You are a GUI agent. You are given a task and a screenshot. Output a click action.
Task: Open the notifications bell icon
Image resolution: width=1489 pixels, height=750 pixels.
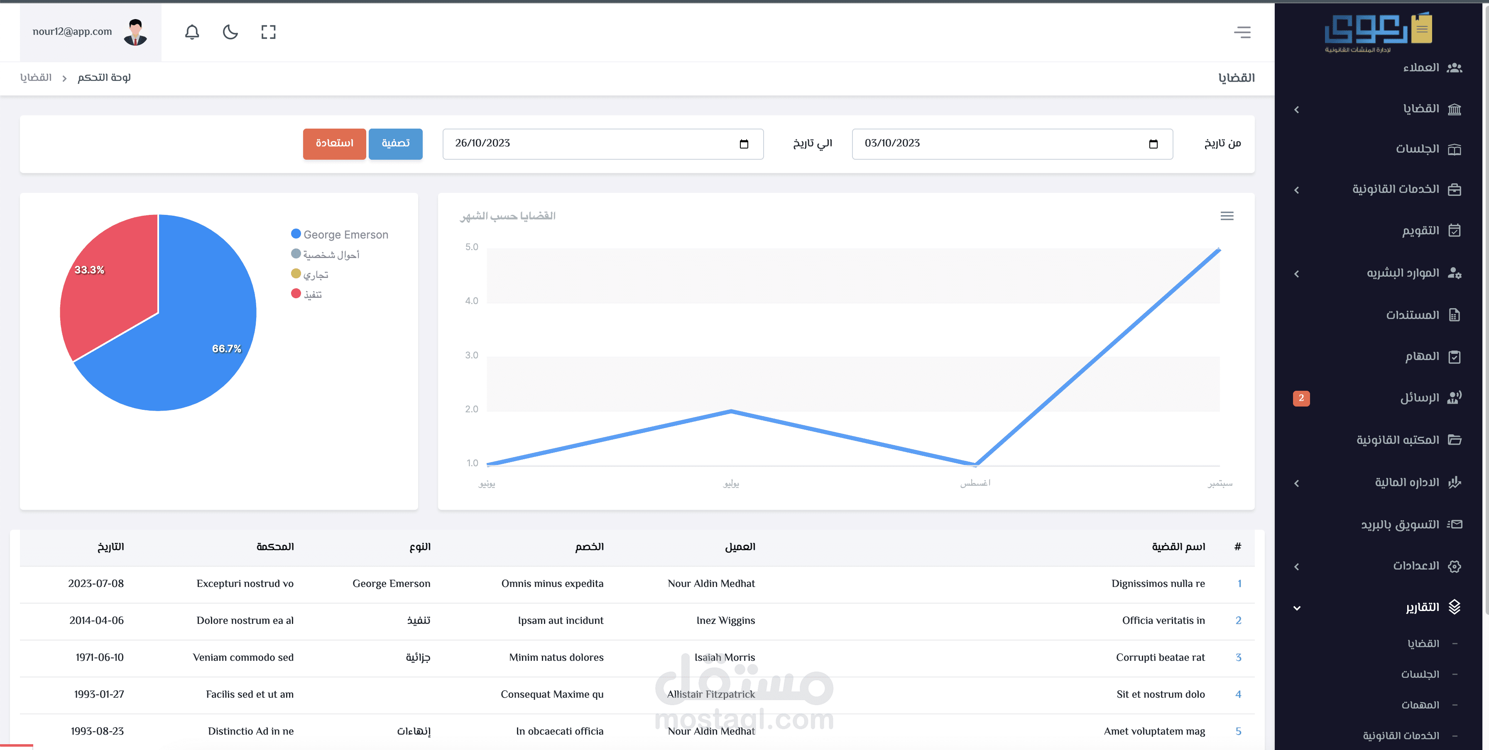tap(192, 32)
